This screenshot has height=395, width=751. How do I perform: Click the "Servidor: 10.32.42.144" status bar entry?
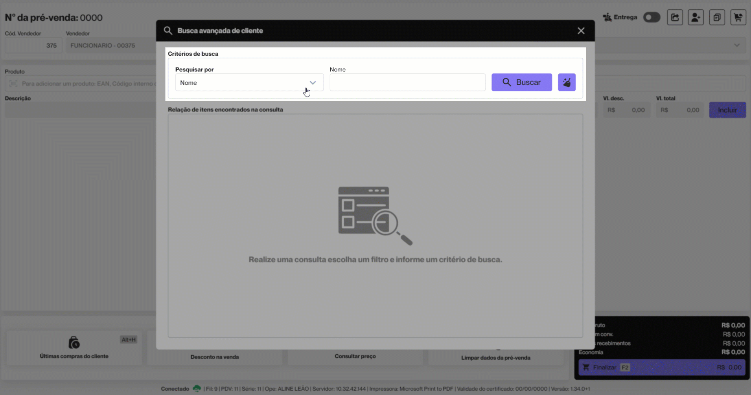click(339, 389)
